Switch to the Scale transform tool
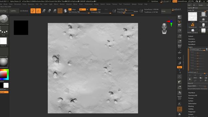208x117 pixels. [x=49, y=11]
